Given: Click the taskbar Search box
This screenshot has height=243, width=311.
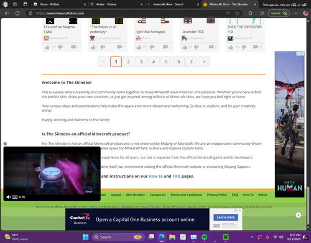Looking at the screenshot, I should (118, 237).
